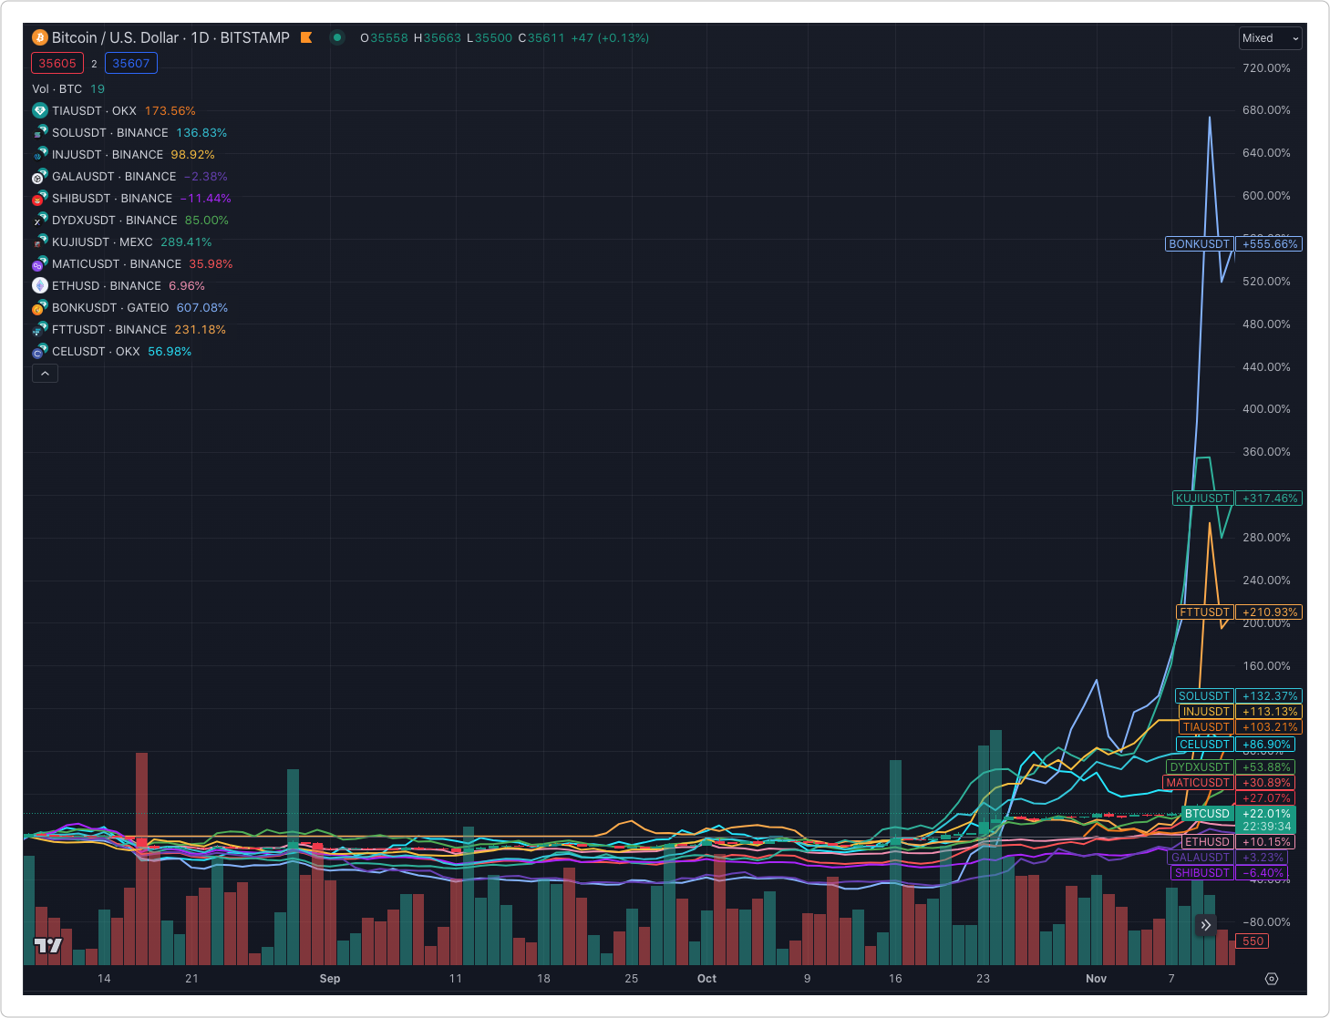
Task: Click the ETHUSD coin icon in legend
Action: [x=40, y=285]
